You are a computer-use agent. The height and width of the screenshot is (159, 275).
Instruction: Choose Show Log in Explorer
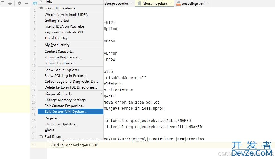(62, 70)
